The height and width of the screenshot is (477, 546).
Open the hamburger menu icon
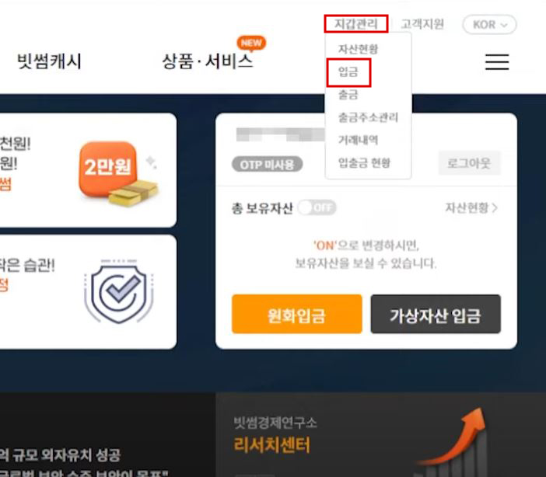(497, 61)
